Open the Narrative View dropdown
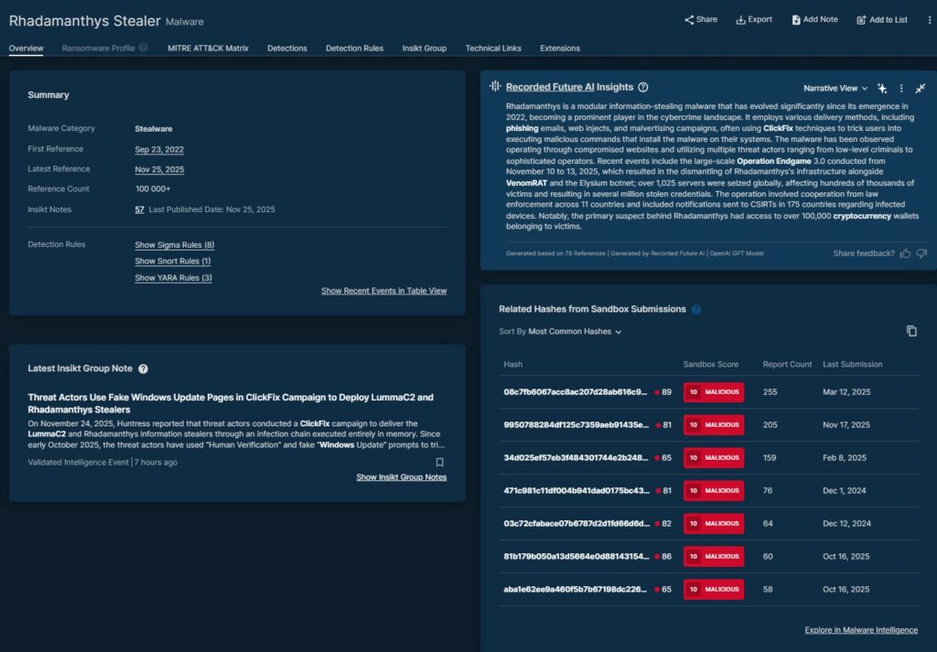This screenshot has height=652, width=937. 835,88
